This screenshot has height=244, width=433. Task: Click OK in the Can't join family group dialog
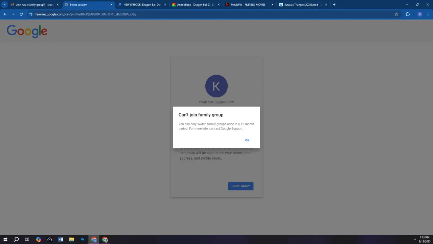pyautogui.click(x=247, y=140)
